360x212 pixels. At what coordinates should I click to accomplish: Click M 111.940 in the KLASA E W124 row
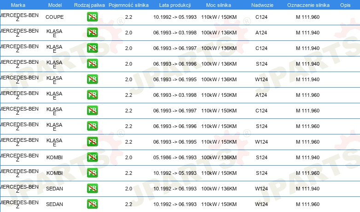point(308,79)
